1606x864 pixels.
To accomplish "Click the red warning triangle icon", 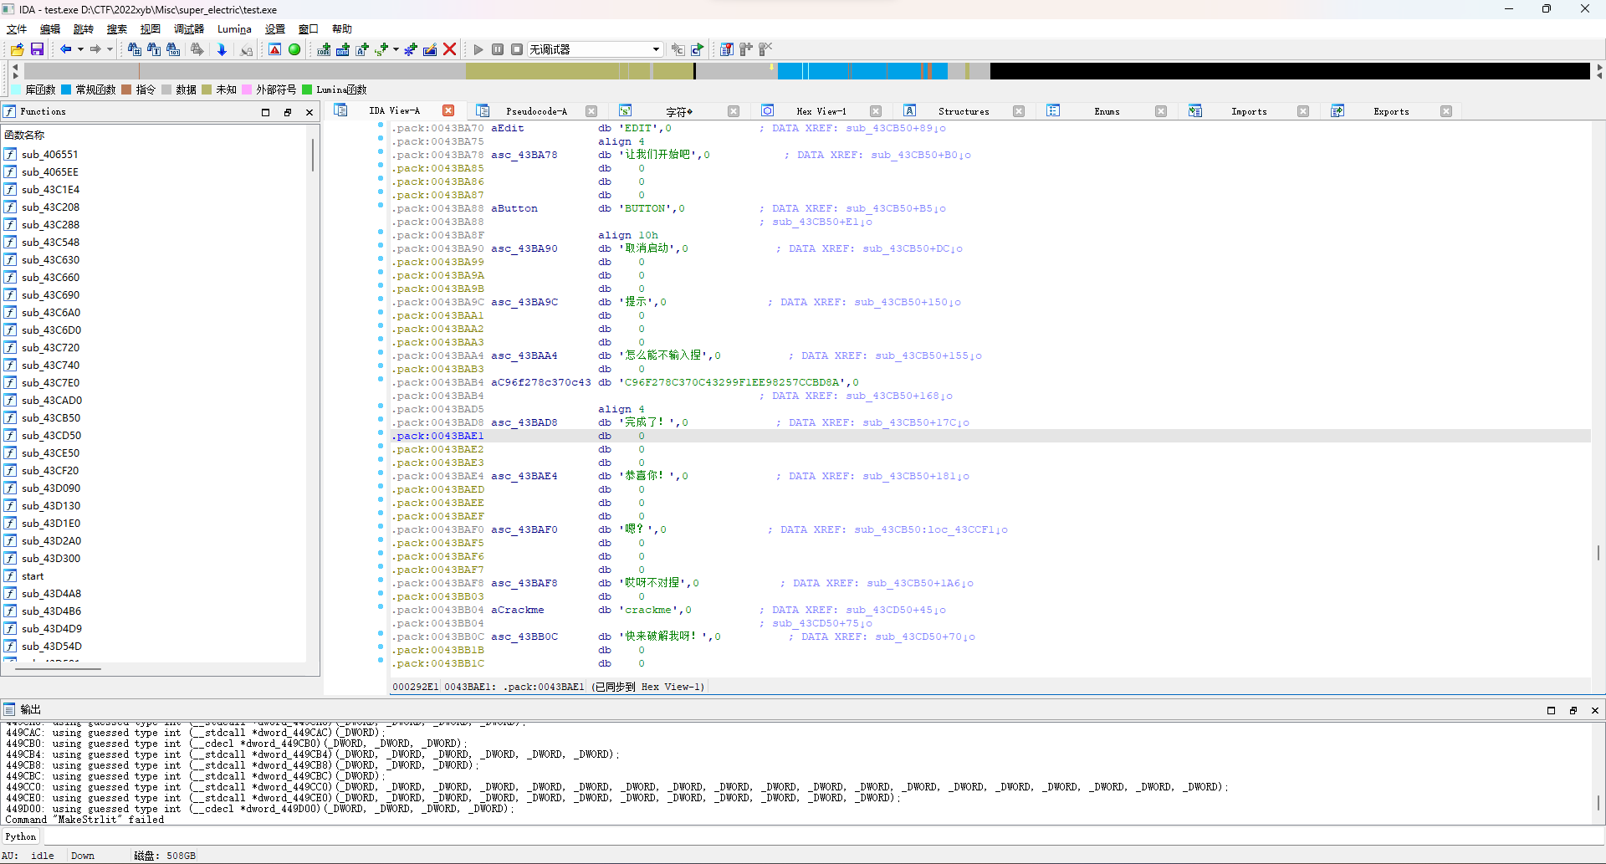I will [x=275, y=49].
